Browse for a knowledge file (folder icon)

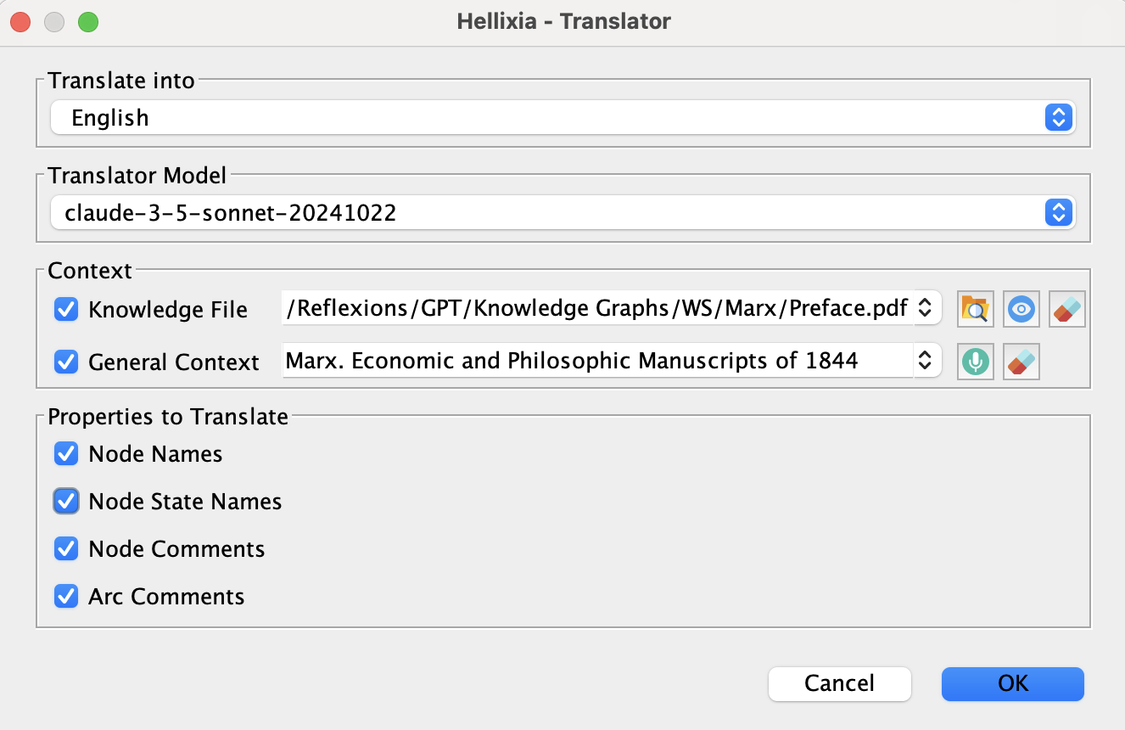pos(975,310)
